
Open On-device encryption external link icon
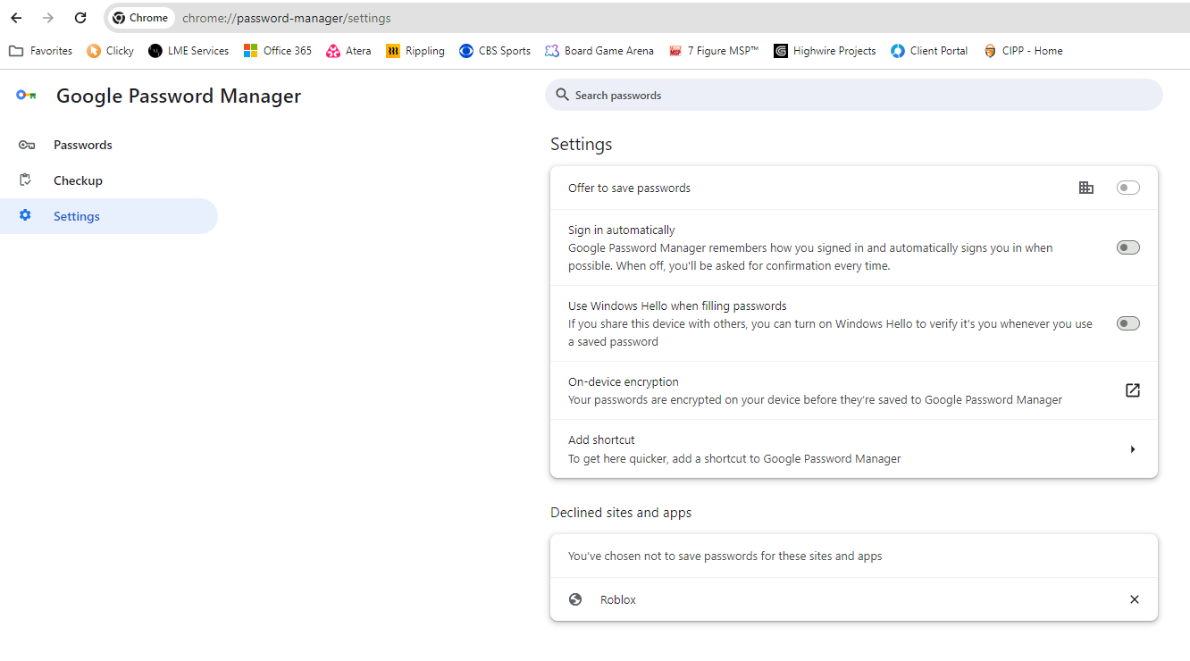coord(1132,390)
